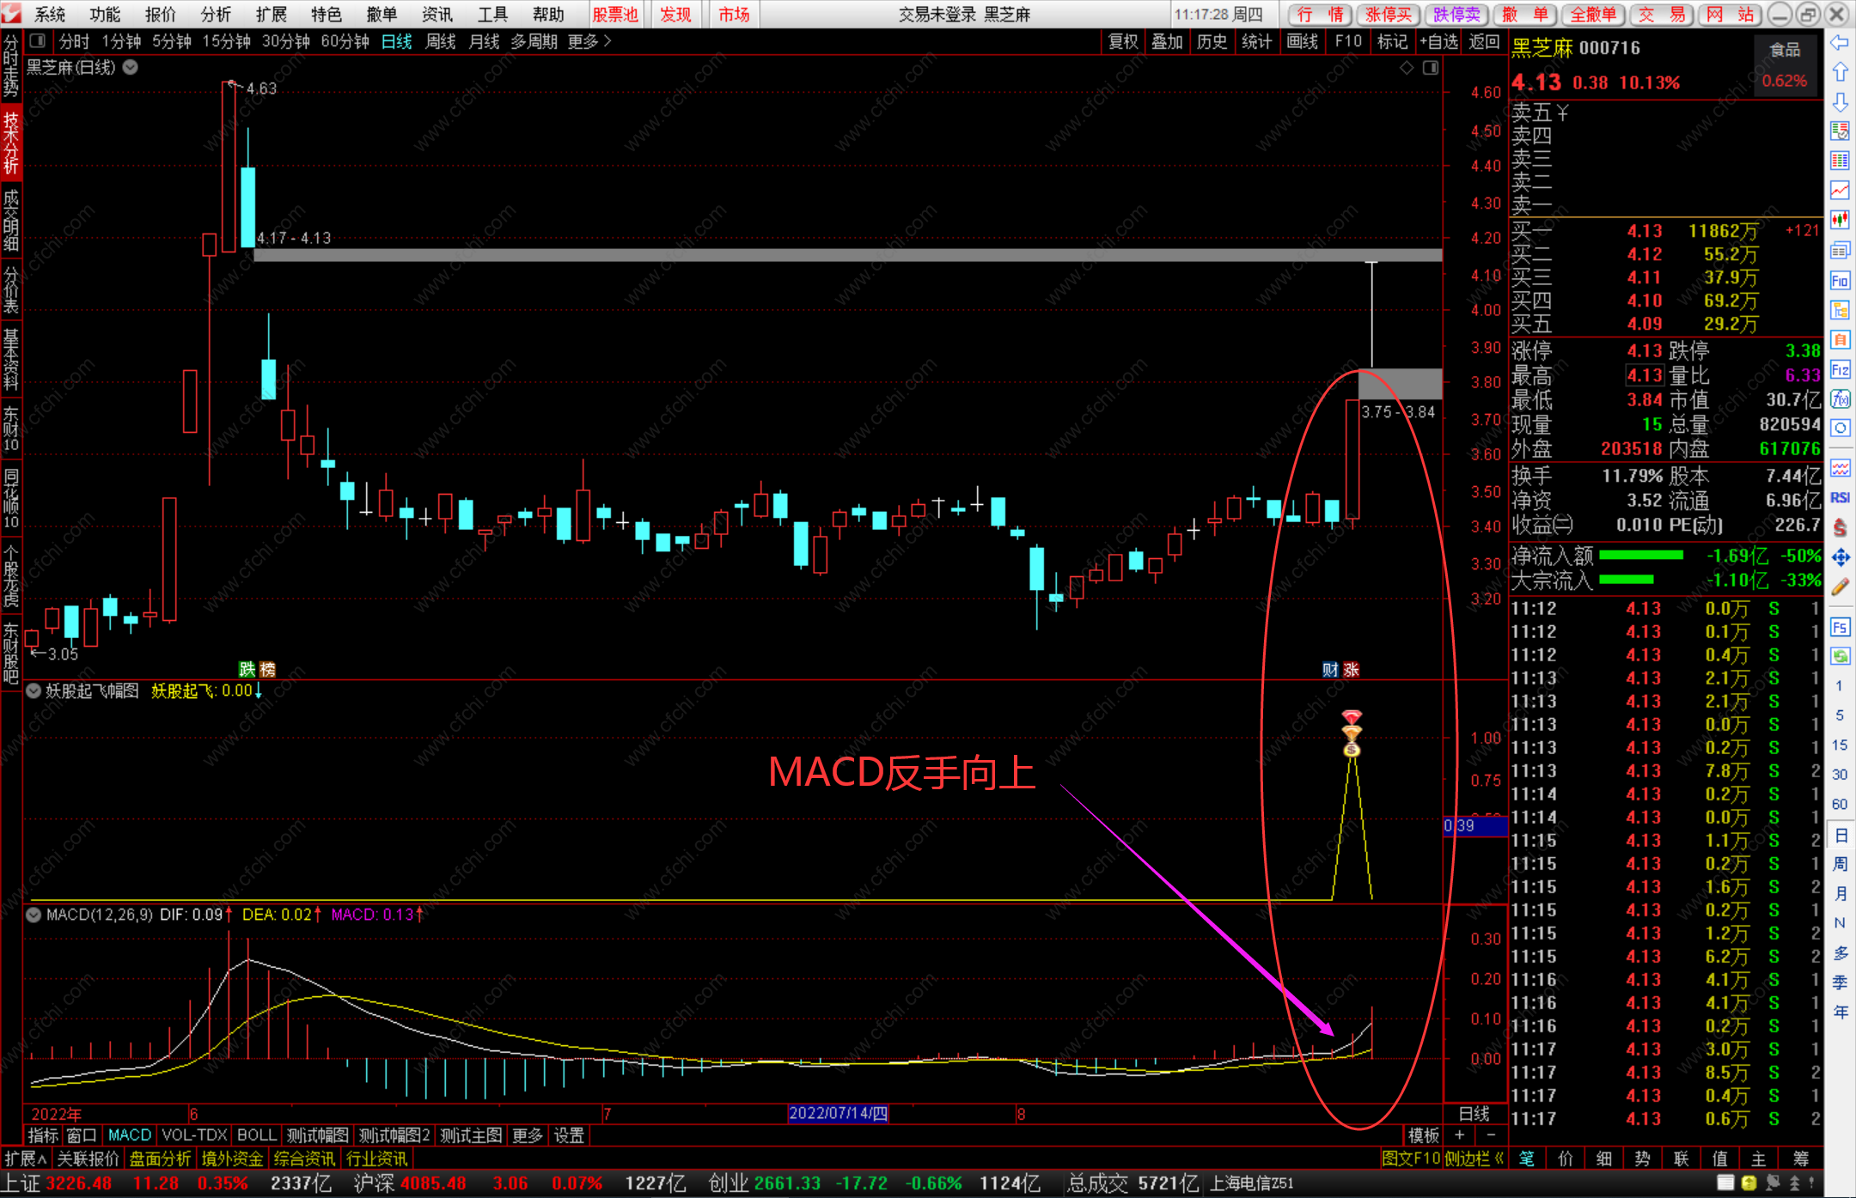
Task: Click the blue left arrow back icon
Action: point(1840,43)
